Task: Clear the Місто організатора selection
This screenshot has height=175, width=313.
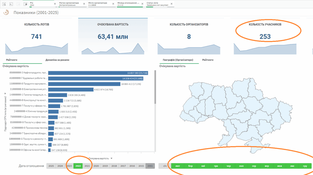Action: click(113, 4)
